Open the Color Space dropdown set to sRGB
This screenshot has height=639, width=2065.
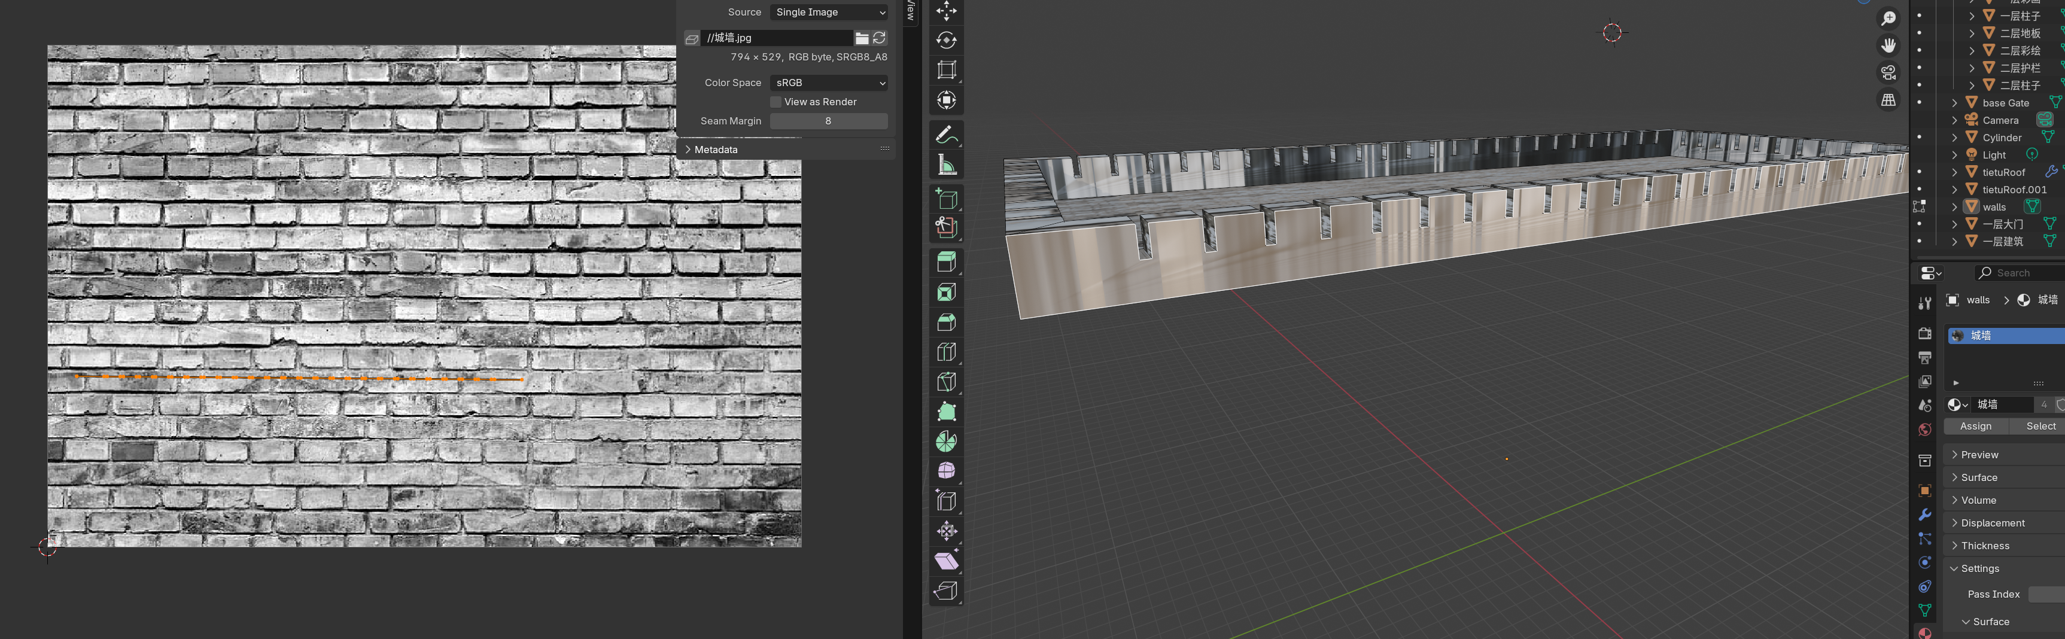click(x=829, y=83)
